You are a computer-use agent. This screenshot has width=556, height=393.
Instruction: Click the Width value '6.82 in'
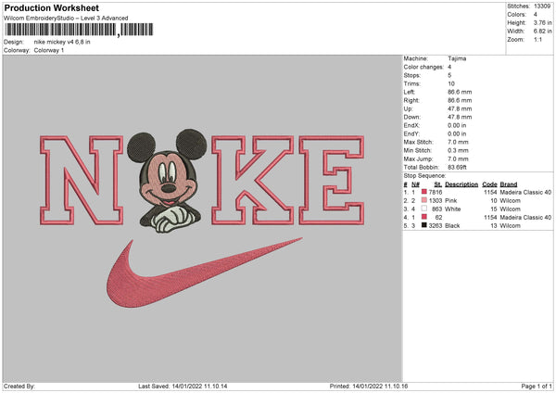click(x=542, y=32)
